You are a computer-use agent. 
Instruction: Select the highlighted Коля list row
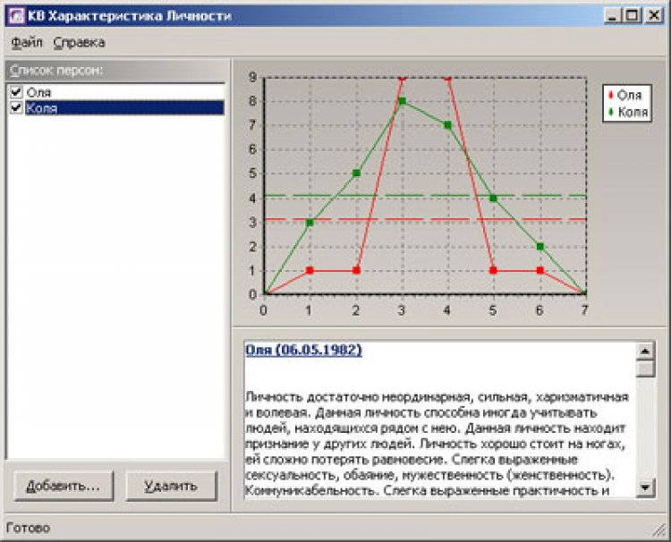coord(124,108)
